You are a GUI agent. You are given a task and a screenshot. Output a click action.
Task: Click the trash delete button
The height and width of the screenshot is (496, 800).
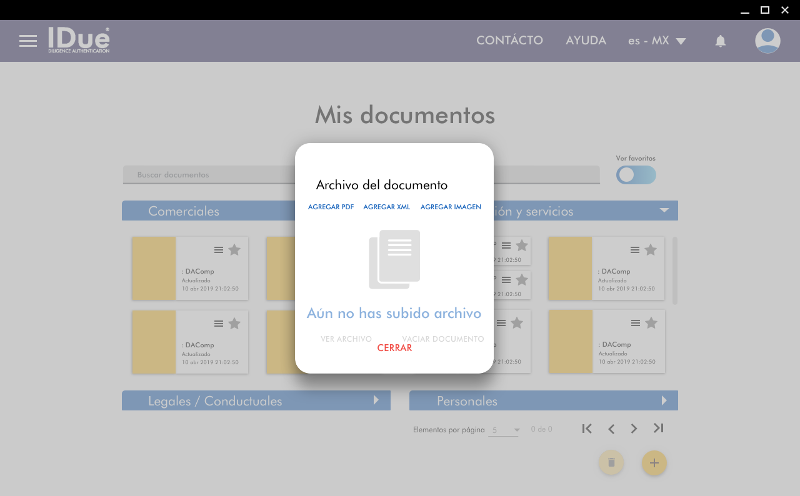(611, 463)
